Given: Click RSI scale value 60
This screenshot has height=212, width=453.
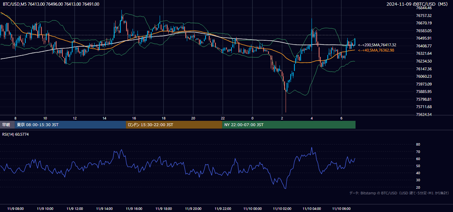Looking at the screenshot, I should [x=418, y=159].
